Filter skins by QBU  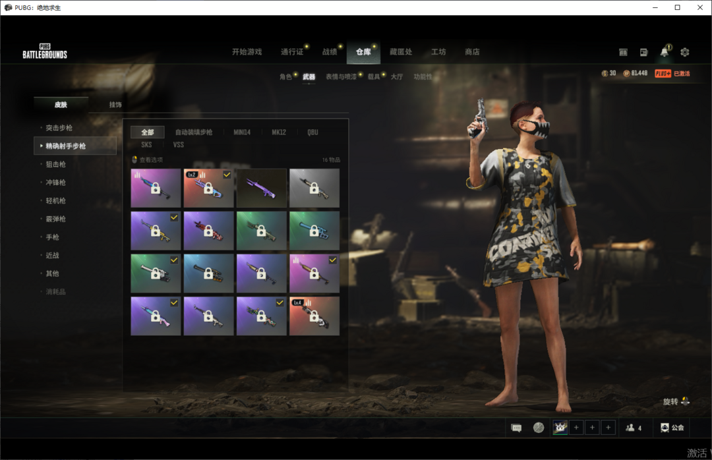click(x=313, y=132)
